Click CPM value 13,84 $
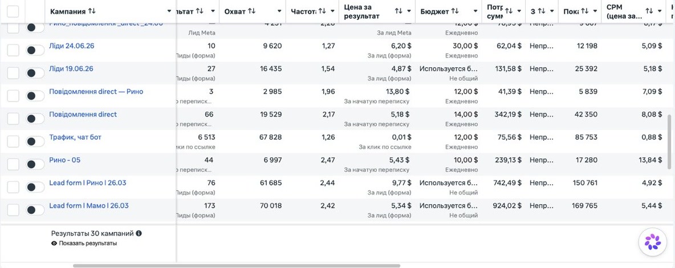This screenshot has width=675, height=268. [649, 160]
